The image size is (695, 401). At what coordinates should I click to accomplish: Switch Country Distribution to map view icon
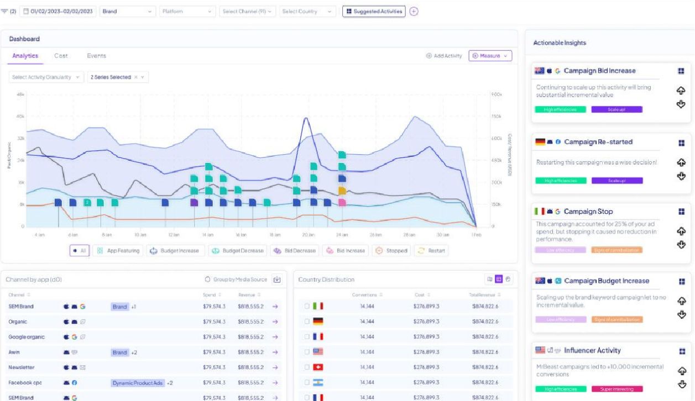click(x=489, y=279)
